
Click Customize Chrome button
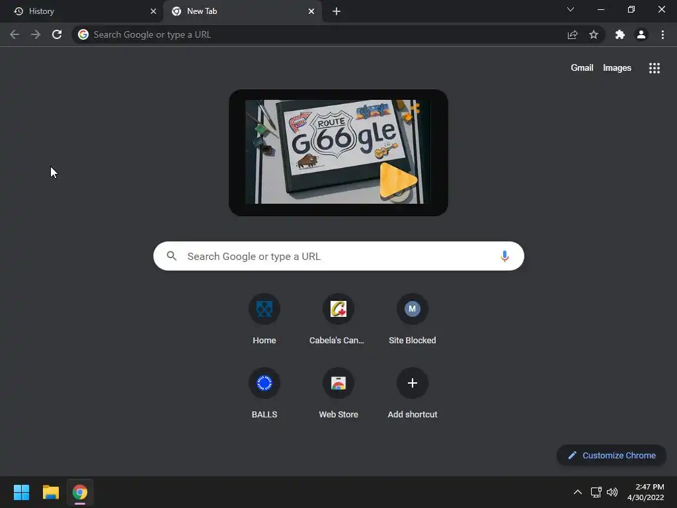[612, 455]
